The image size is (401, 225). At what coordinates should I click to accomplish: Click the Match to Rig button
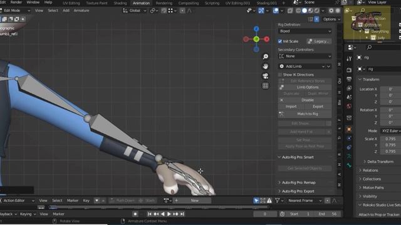305,114
